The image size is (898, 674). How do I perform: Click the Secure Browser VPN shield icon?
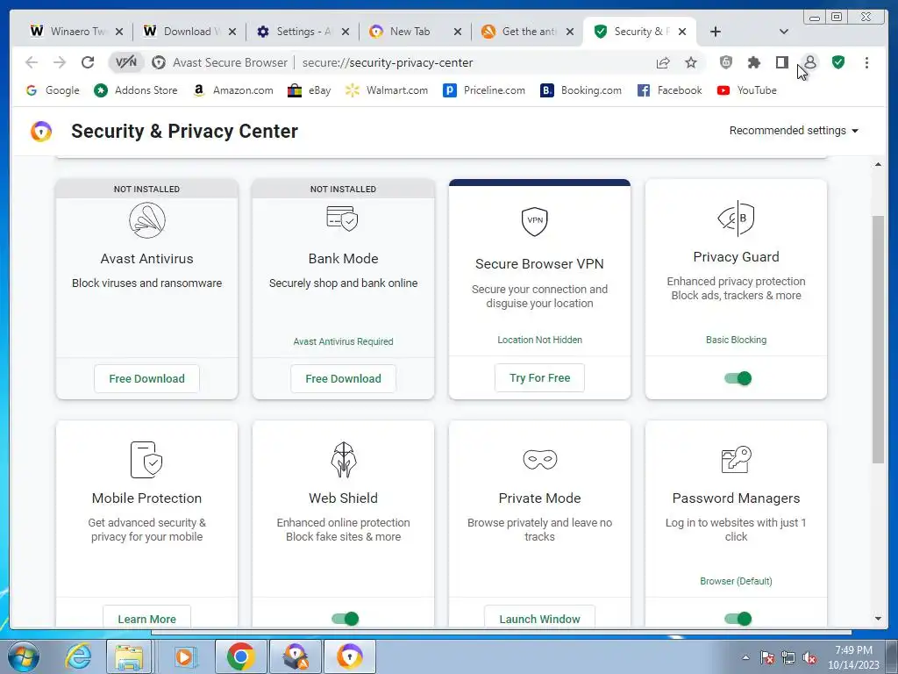(x=534, y=221)
